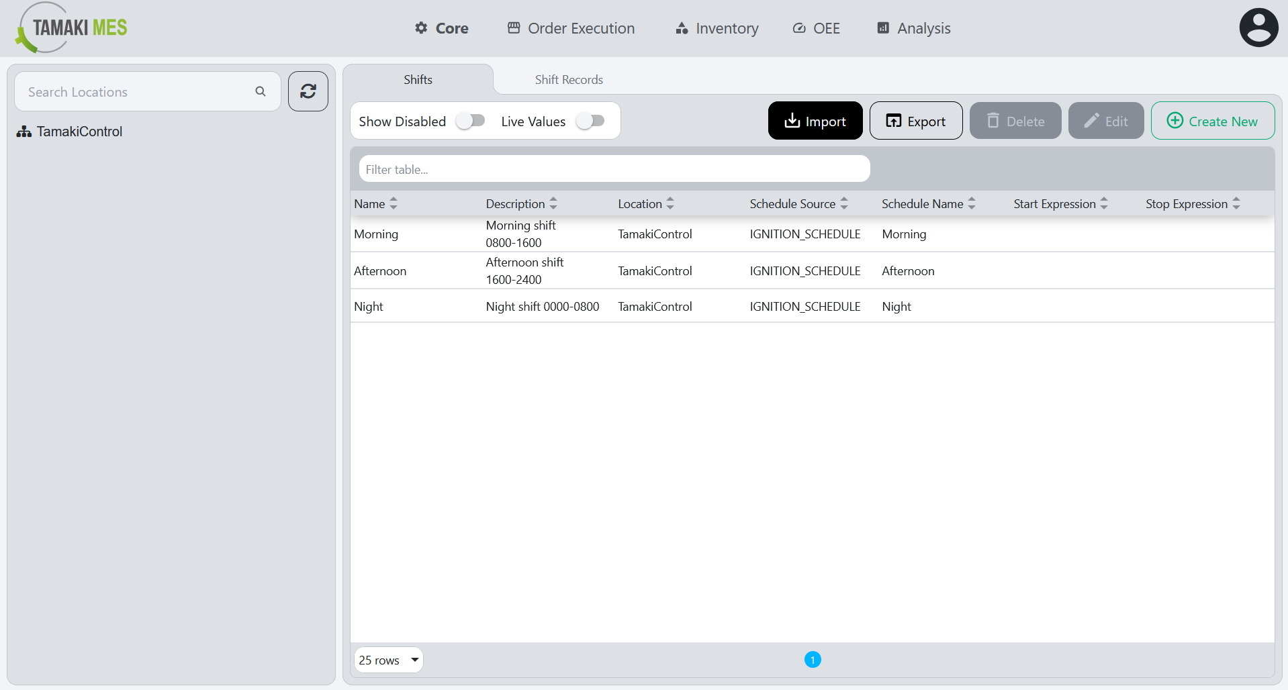Click the Edit pencil icon
The height and width of the screenshot is (690, 1288).
coord(1091,121)
